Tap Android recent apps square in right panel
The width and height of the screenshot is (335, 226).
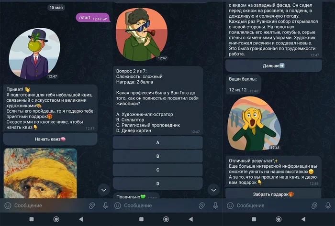point(254,219)
